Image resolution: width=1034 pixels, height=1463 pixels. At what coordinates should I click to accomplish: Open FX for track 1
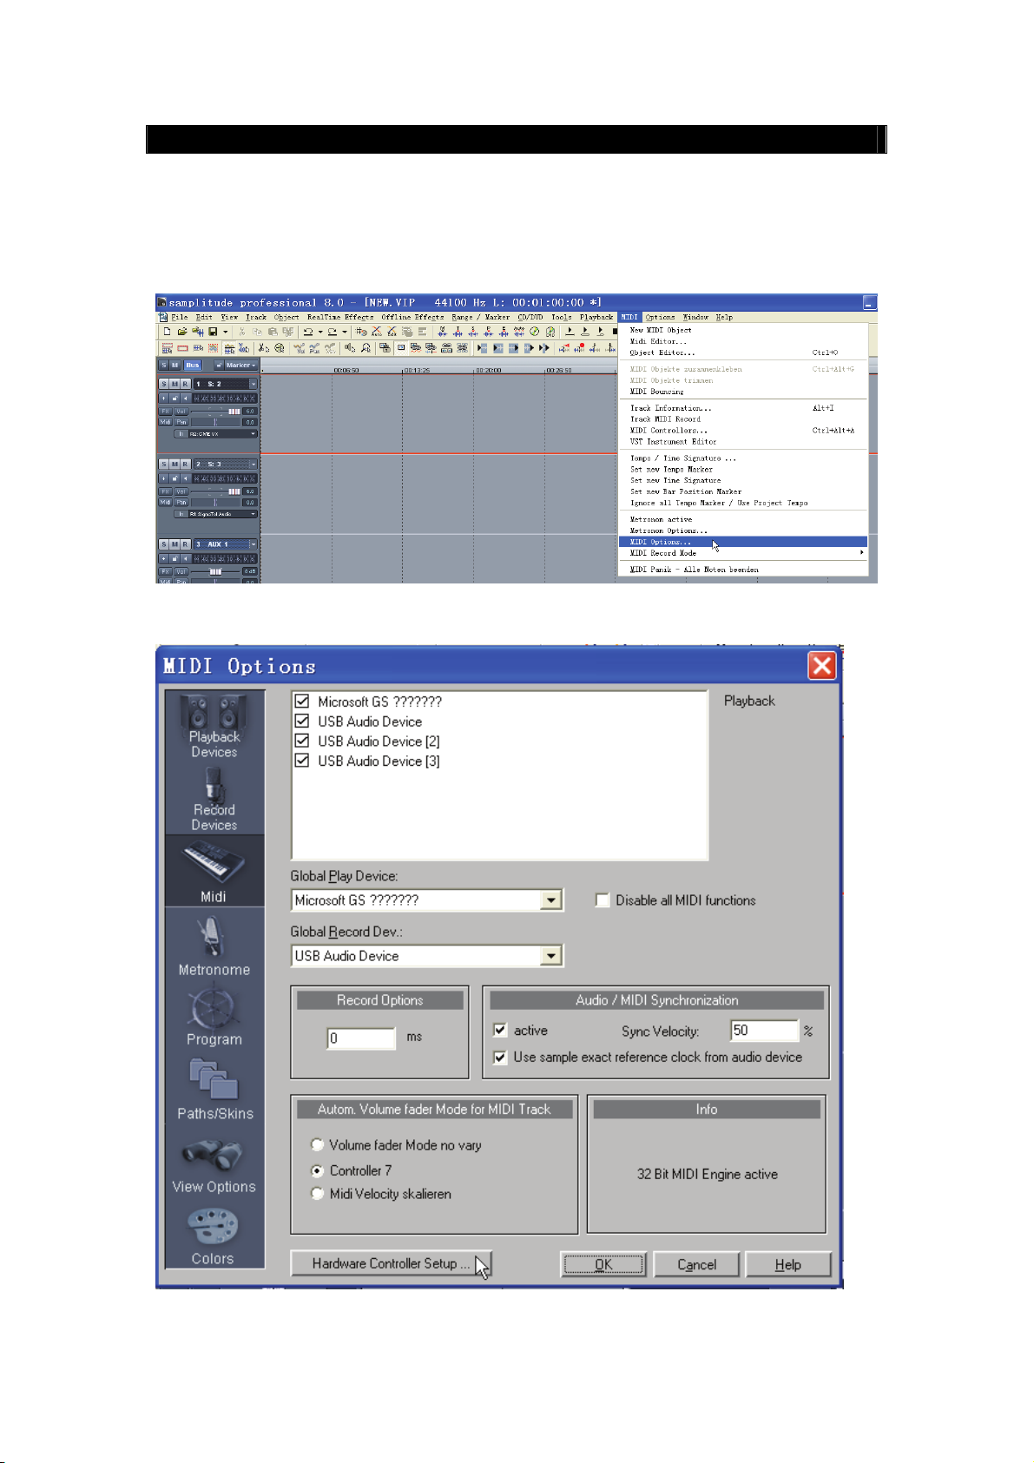tap(165, 412)
